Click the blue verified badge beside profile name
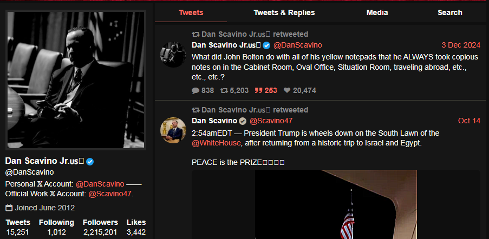489x239 pixels. click(x=90, y=162)
